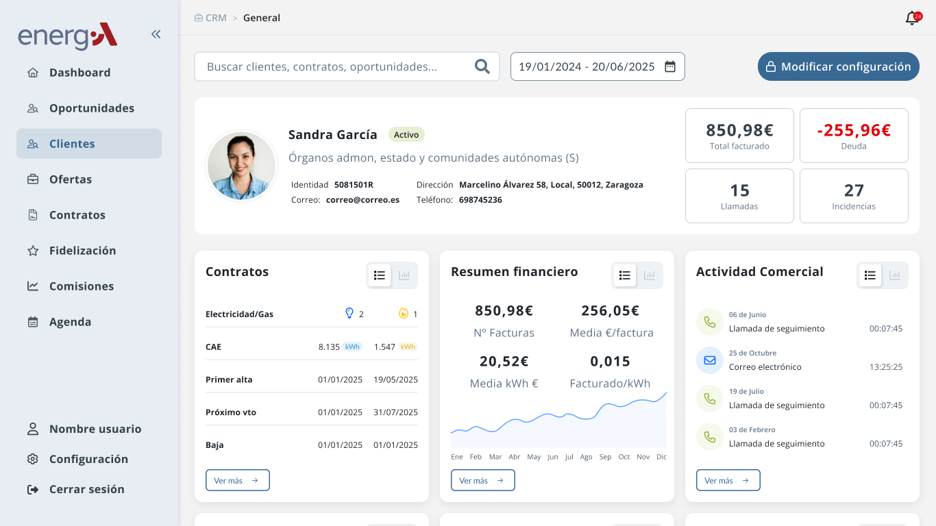
Task: Collapse sidebar with double chevron icon
Action: coord(156,34)
